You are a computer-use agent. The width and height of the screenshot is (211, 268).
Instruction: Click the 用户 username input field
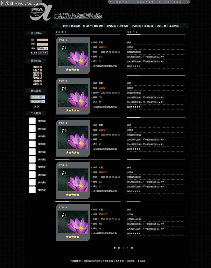(x=42, y=40)
